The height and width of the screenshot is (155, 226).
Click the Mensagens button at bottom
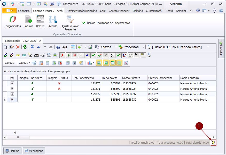pyautogui.click(x=34, y=151)
